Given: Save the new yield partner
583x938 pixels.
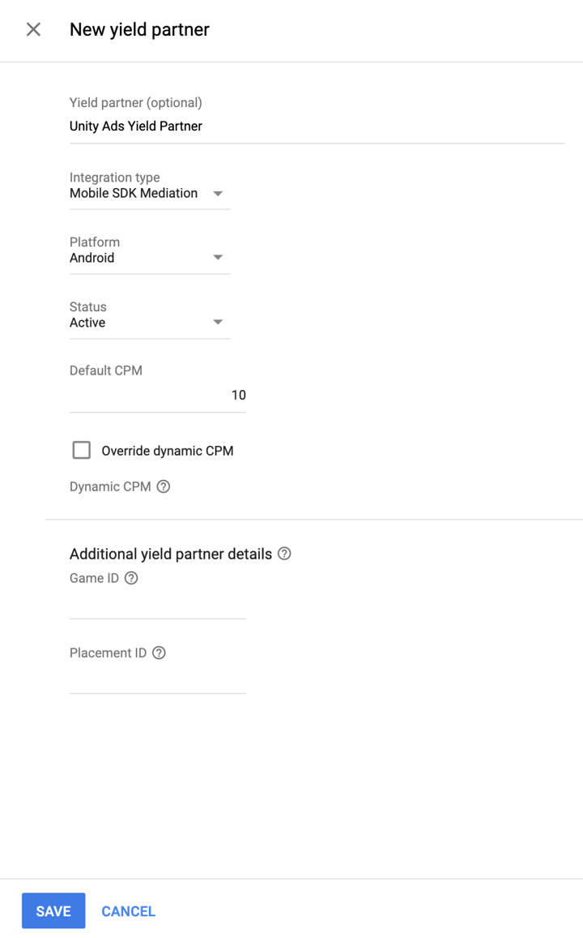Looking at the screenshot, I should coord(53,910).
